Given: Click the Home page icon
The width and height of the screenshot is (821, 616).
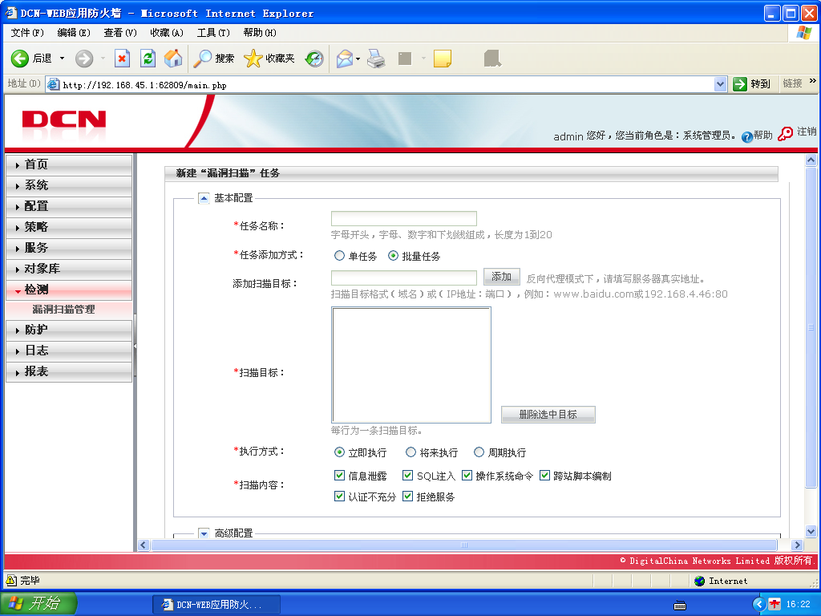Looking at the screenshot, I should (x=173, y=59).
